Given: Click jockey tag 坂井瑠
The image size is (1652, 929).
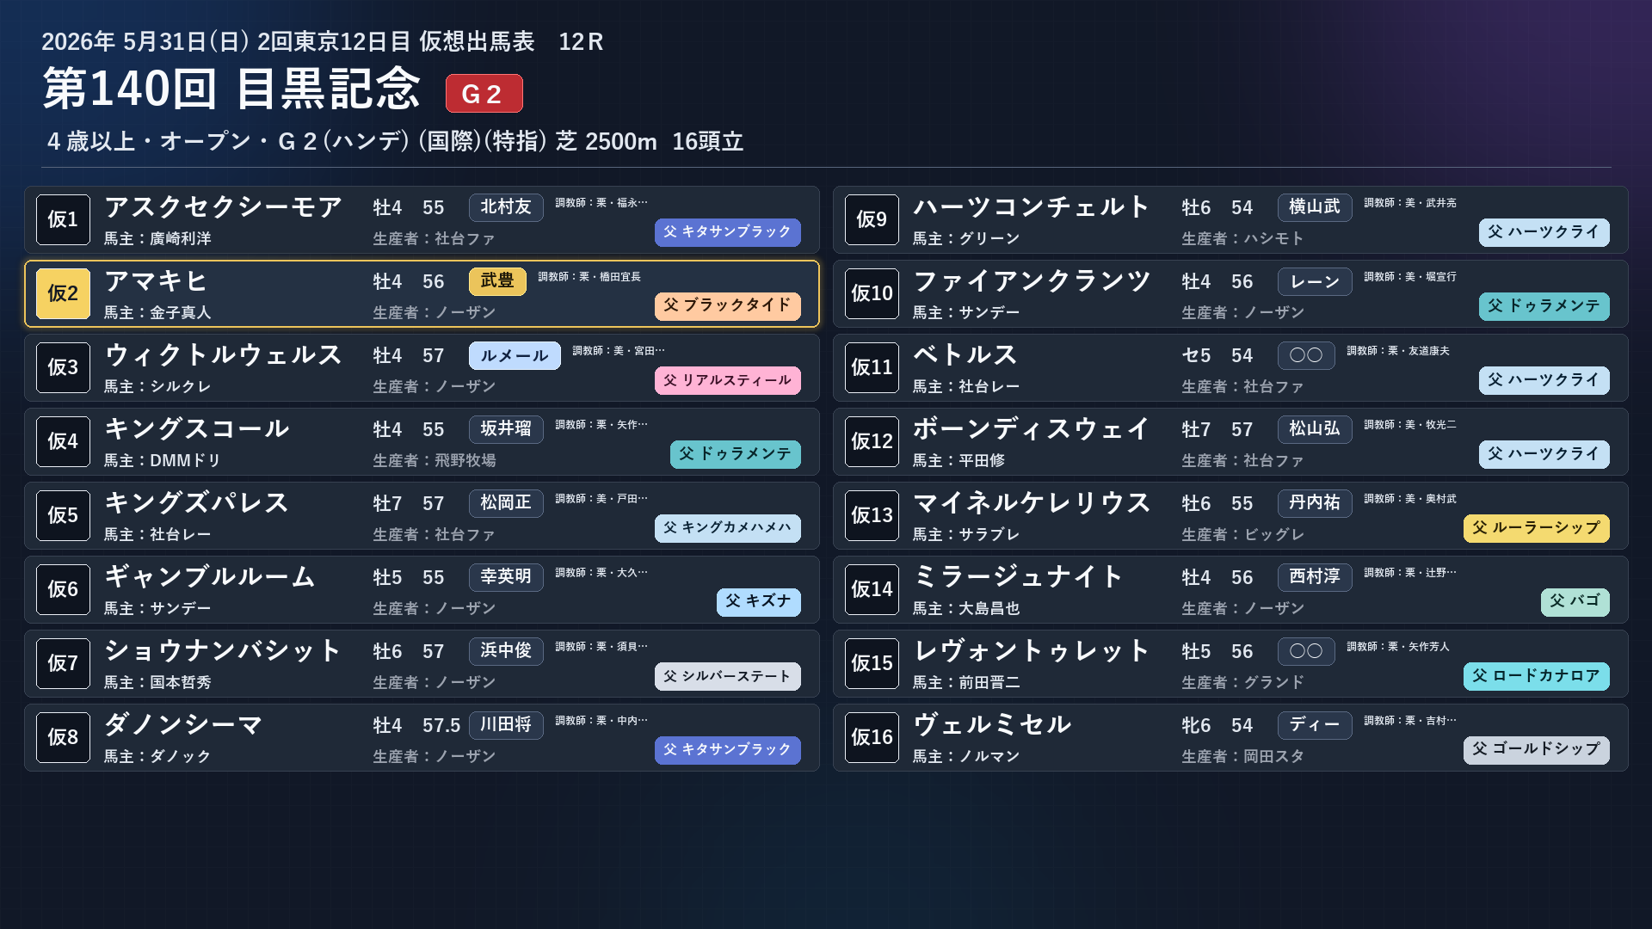Looking at the screenshot, I should click(x=506, y=429).
